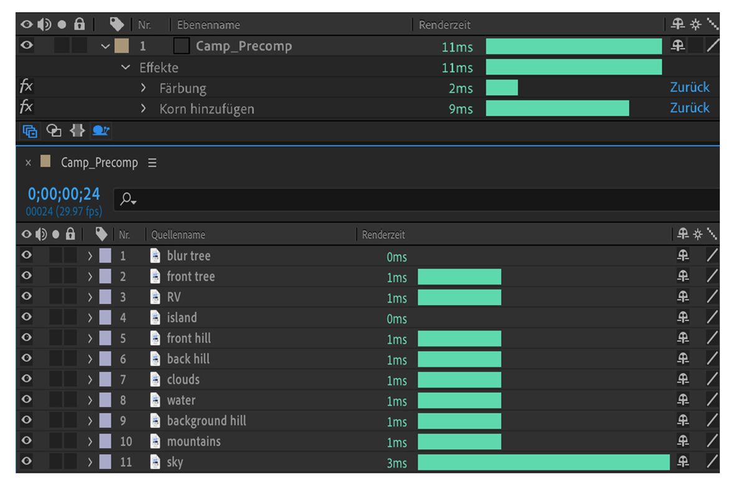Toggle the Render Time snail pane icon
733x489 pixels.
[x=100, y=131]
